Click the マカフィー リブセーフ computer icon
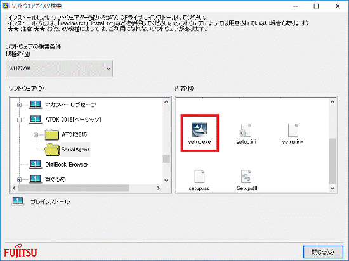Image resolution: width=349 pixels, height=261 pixels. (x=36, y=105)
